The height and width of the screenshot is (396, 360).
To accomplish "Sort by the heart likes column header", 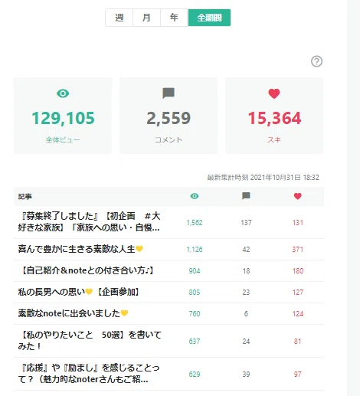I will (298, 196).
